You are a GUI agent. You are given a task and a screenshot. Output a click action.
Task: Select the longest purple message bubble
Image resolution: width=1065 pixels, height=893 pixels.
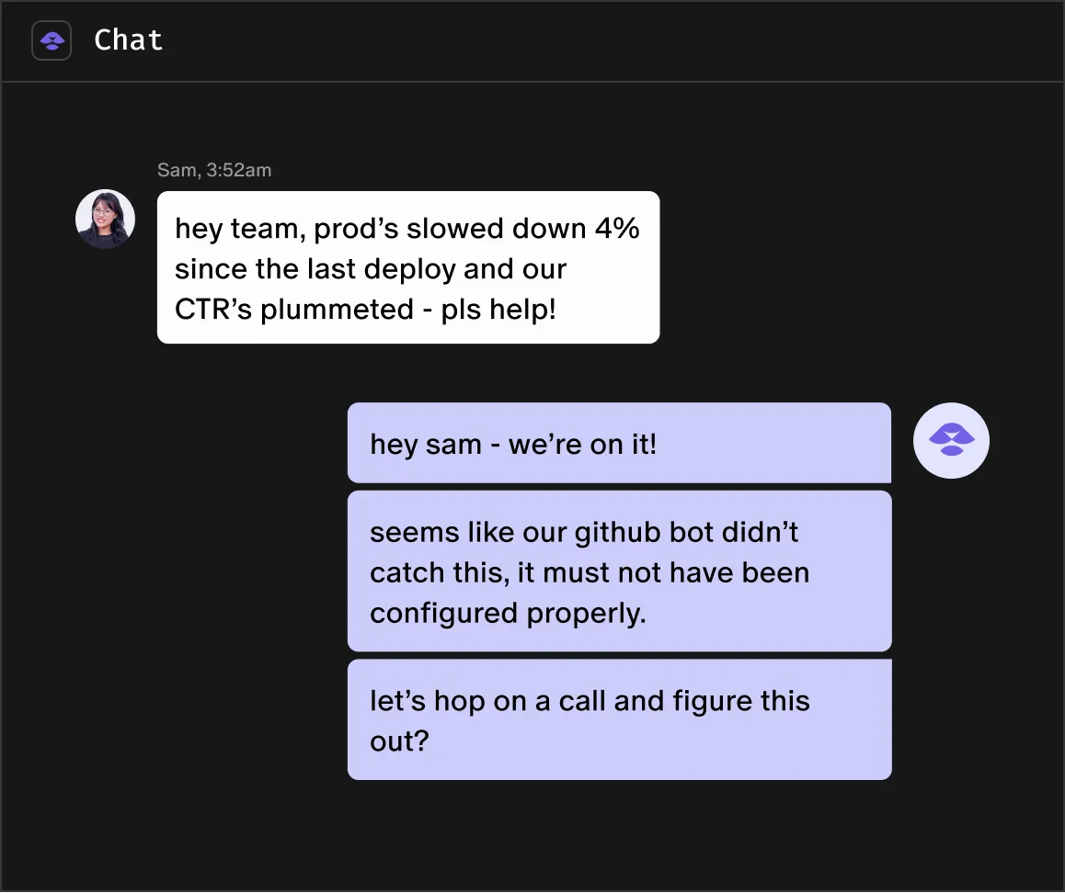(x=619, y=571)
